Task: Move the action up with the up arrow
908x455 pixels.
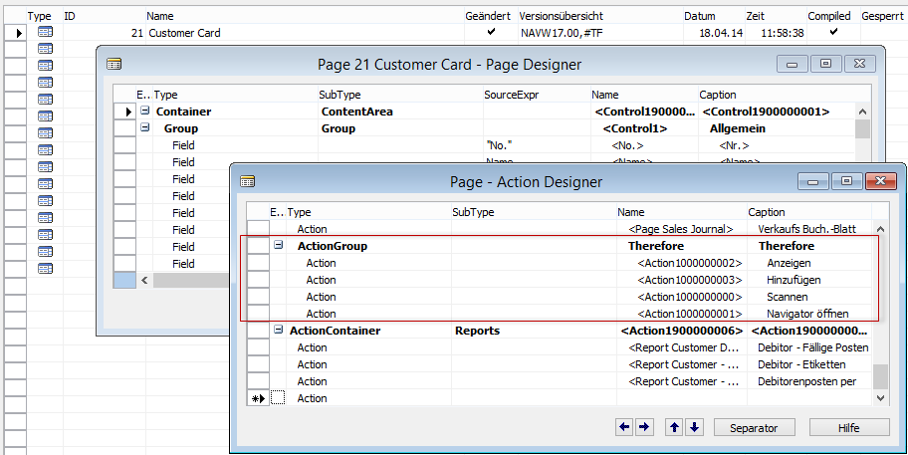Action: 674,427
